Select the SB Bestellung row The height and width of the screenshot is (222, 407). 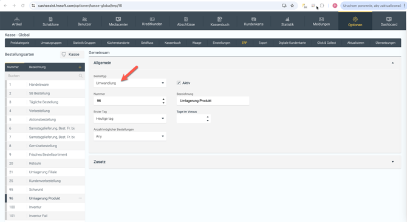45,93
